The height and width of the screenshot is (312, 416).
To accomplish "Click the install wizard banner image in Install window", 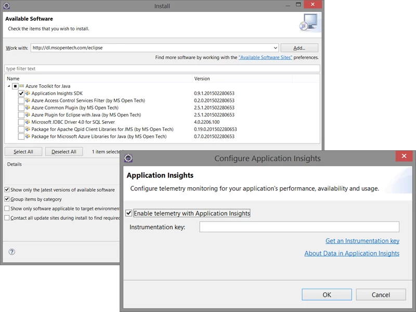I will (309, 23).
